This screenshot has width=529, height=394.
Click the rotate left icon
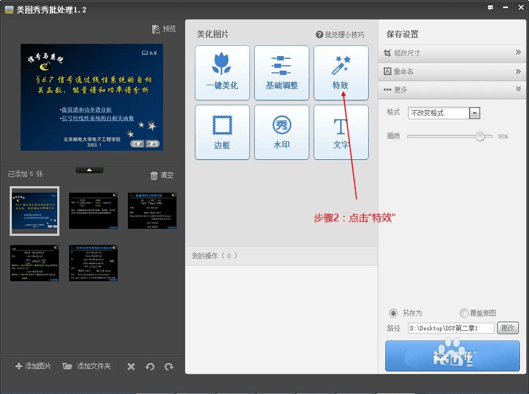pyautogui.click(x=150, y=366)
